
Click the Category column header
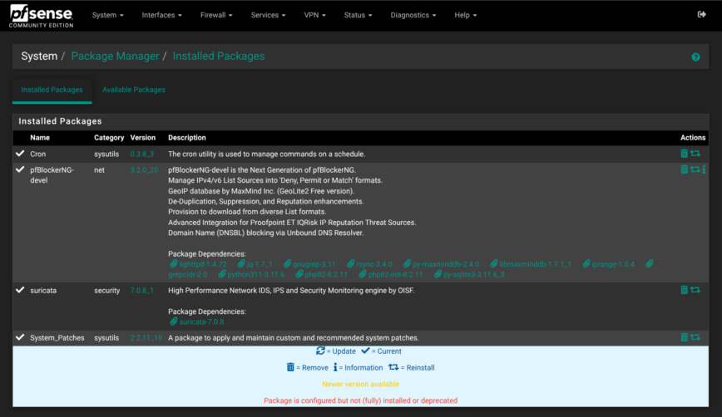[x=109, y=137]
